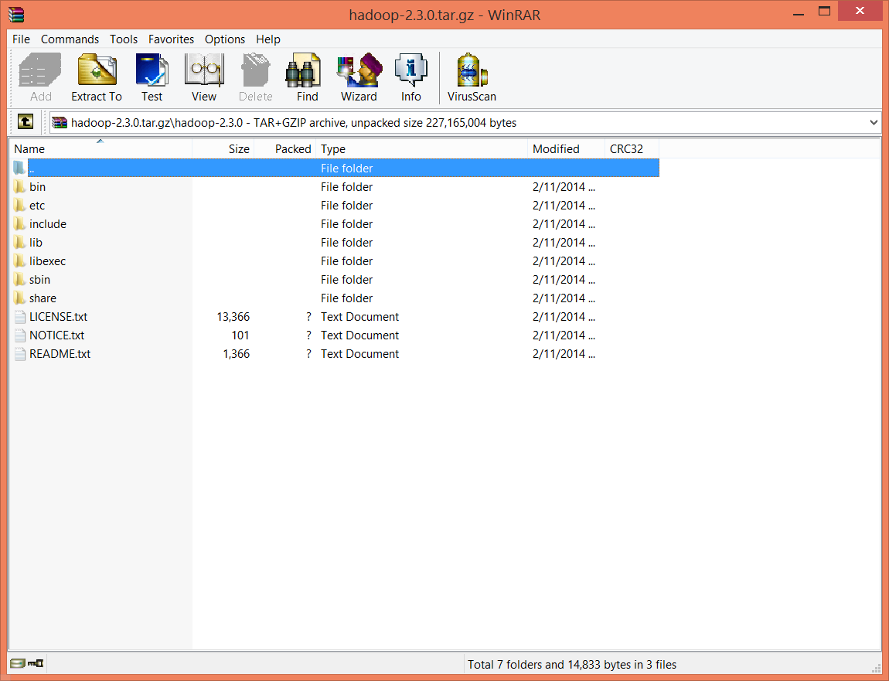
Task: Select the include folder icon
Action: coord(19,224)
